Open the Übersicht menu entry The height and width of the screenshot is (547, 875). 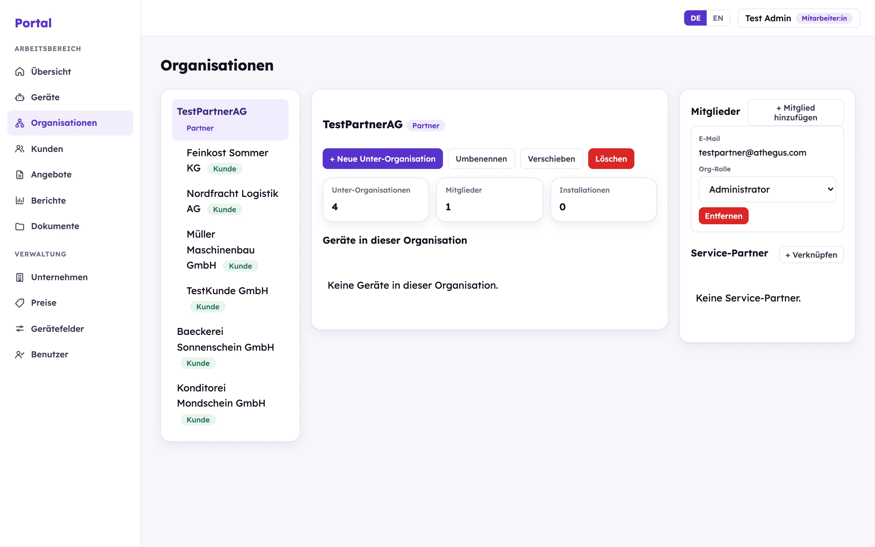coord(70,72)
